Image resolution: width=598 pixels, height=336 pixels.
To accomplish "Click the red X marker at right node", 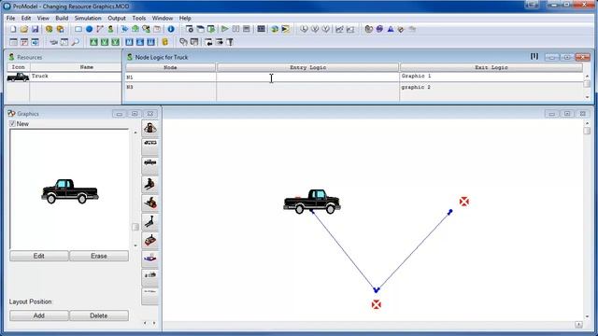I will [463, 202].
